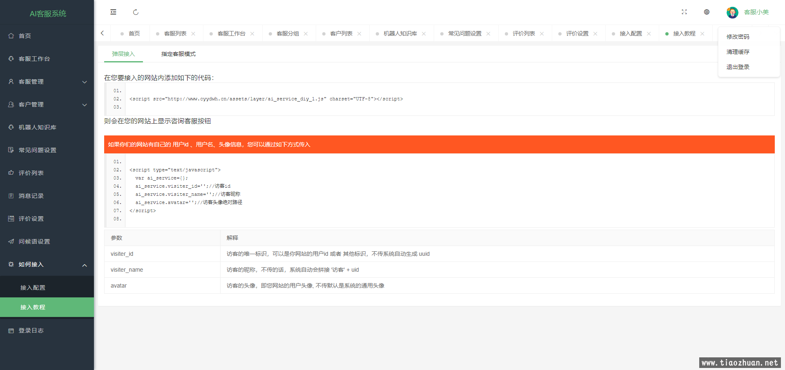The height and width of the screenshot is (370, 785).
Task: Expand the 客服管理 sidebar menu
Action: click(47, 82)
